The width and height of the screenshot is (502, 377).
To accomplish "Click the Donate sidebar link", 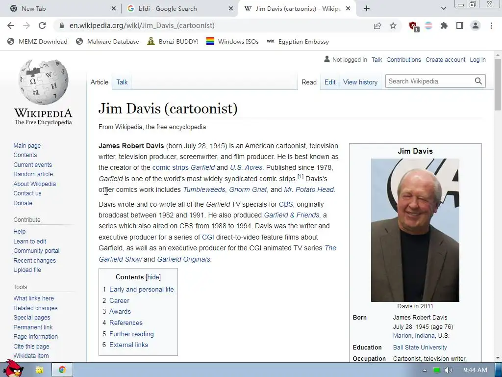I will 23,203.
